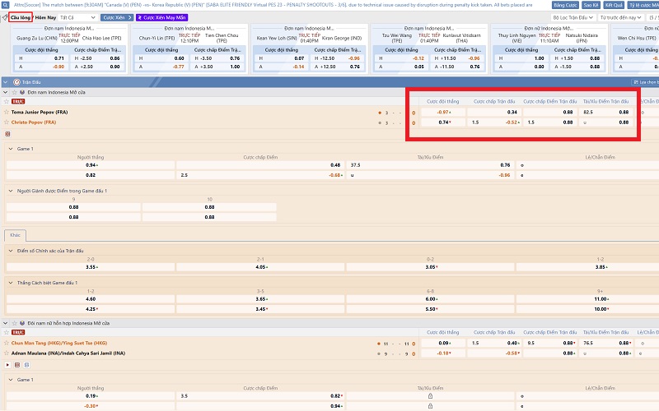Screen dimensions: 659x411
Task: Select the Cầu lông sport tab
Action: [21, 16]
